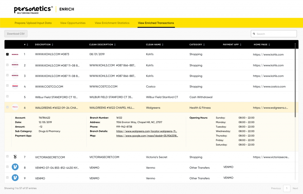The height and width of the screenshot is (194, 303).
Task: Click 'VENMO 07-04 855-812-4430 NY...' description
Action: [x=57, y=168]
